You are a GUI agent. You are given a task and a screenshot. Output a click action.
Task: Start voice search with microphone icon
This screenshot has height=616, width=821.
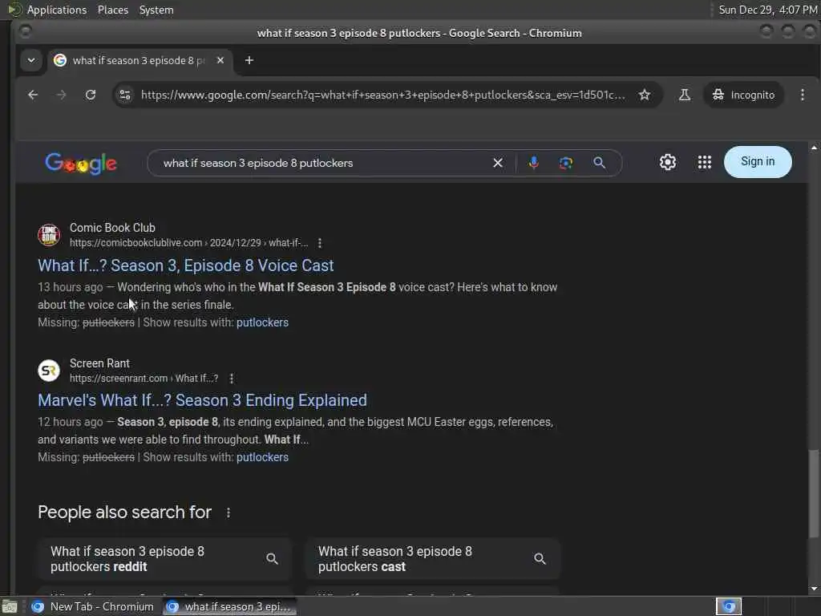[x=533, y=163]
